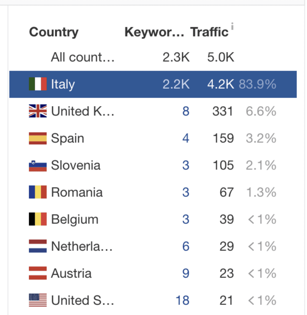Viewport: 307px width, 315px height.
Task: Click the Austria flag icon
Action: point(38,273)
